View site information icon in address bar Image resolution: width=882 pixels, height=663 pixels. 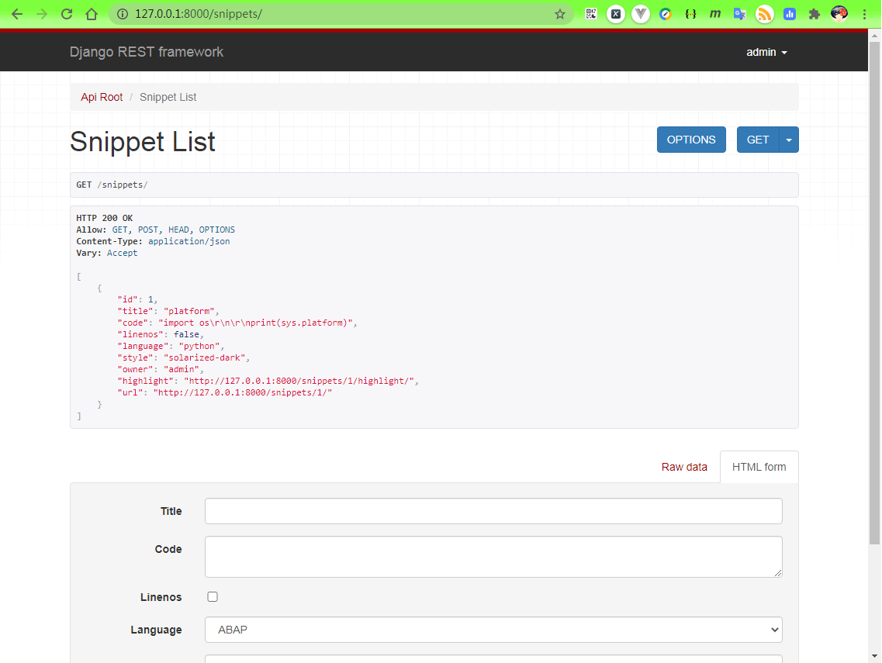[x=122, y=14]
